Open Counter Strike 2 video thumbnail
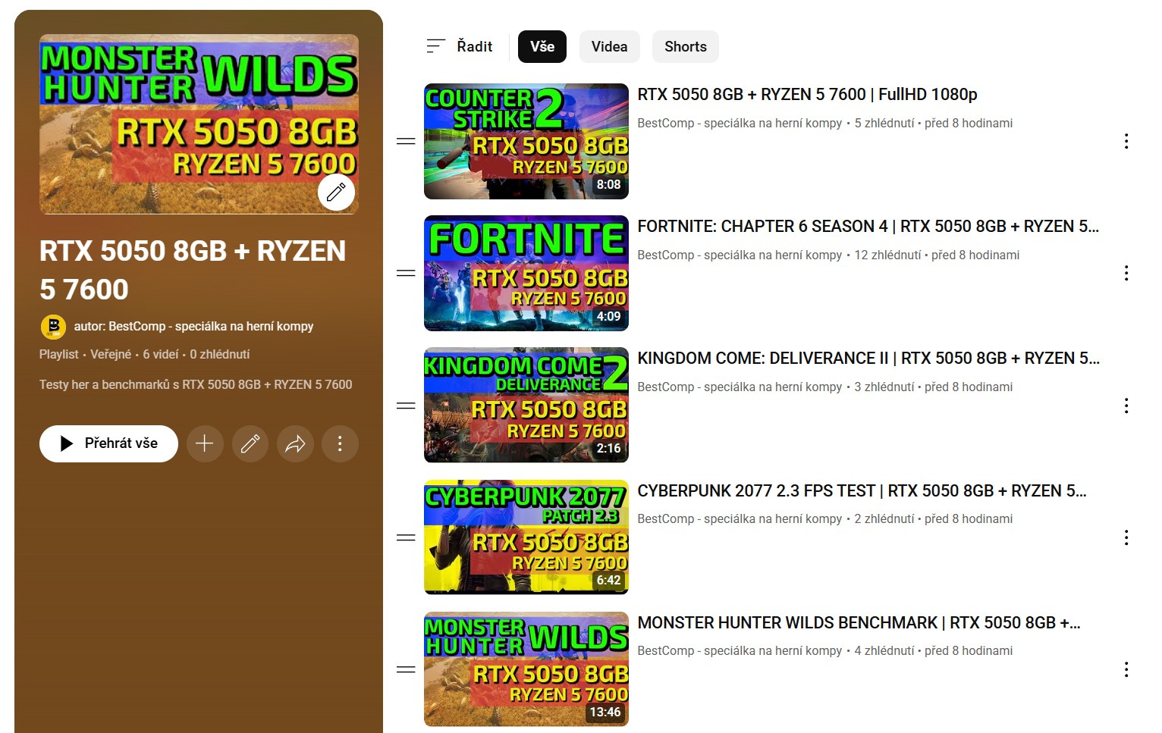 coord(526,141)
